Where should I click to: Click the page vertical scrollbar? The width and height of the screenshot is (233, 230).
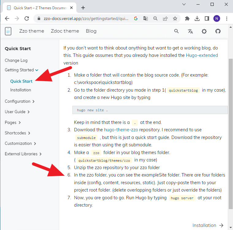(231, 132)
